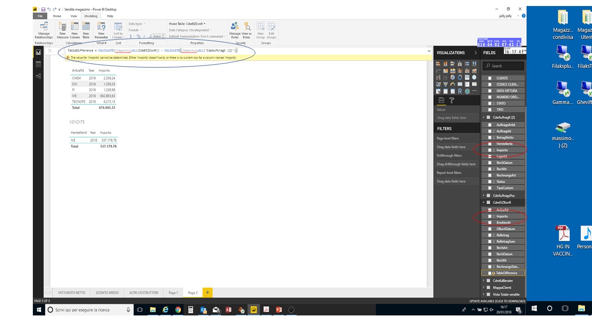The height and width of the screenshot is (333, 592).
Task: Collapse the CdeAuftragK (2) table
Action: point(484,117)
